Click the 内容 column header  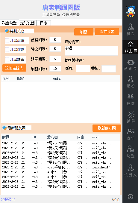coord(81,137)
